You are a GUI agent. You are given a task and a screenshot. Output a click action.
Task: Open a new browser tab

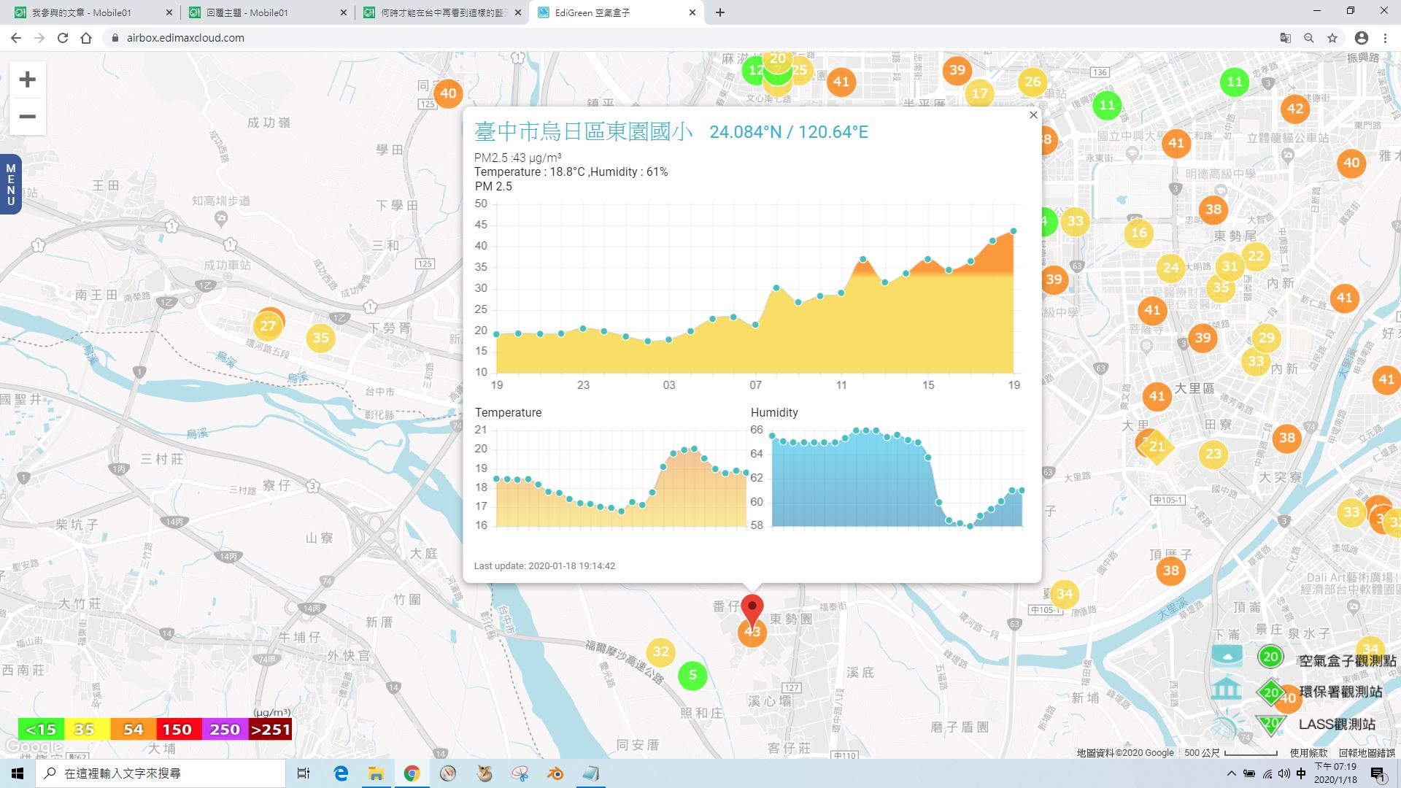tap(720, 12)
